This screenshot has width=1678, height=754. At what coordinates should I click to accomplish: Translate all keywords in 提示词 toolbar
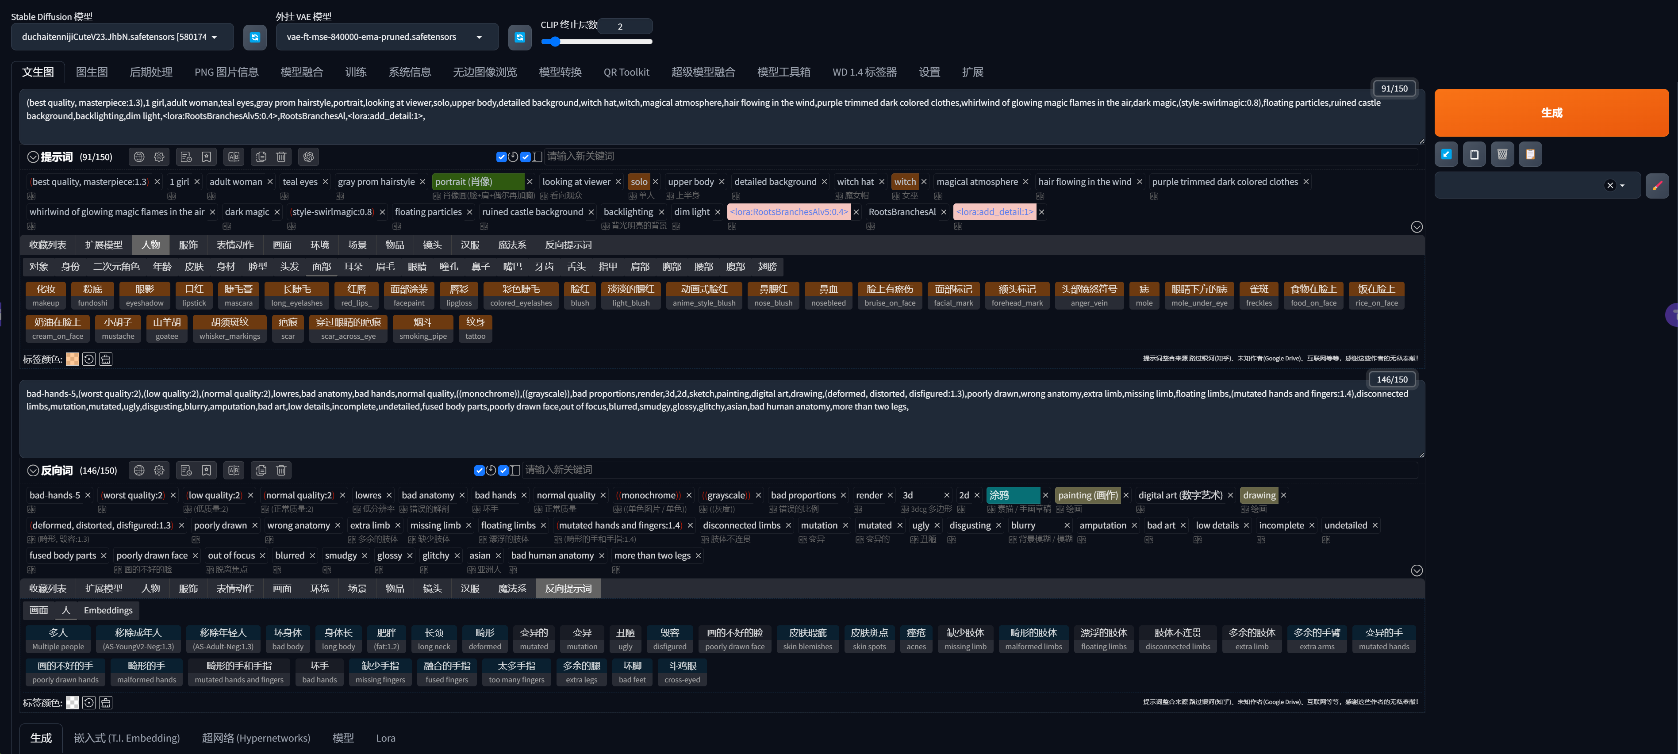(234, 157)
